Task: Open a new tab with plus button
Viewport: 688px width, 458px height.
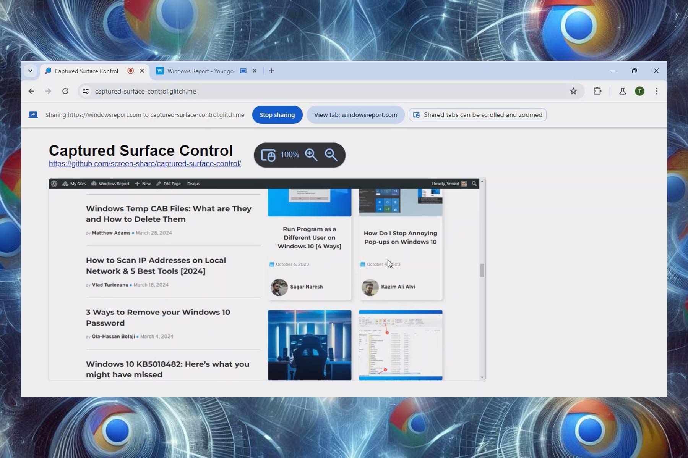Action: tap(271, 71)
